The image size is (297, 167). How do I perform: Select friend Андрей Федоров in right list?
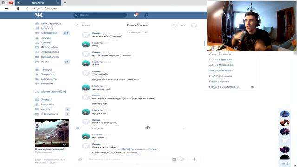pyautogui.click(x=221, y=71)
